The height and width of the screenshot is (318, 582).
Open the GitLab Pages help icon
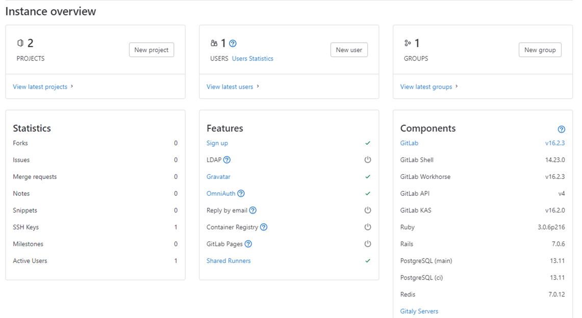pyautogui.click(x=248, y=244)
